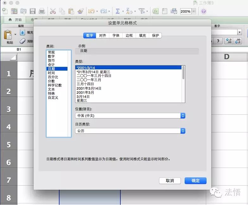248x205 pixels.
Task: Click the Open file toolbar icon
Action: tap(23, 11)
